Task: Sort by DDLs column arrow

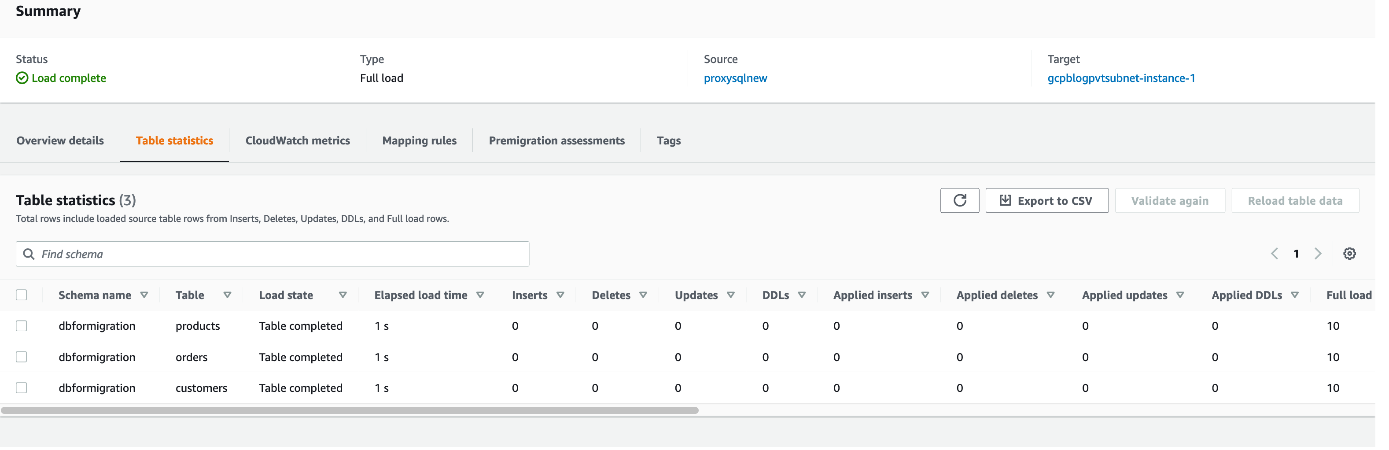Action: tap(809, 298)
